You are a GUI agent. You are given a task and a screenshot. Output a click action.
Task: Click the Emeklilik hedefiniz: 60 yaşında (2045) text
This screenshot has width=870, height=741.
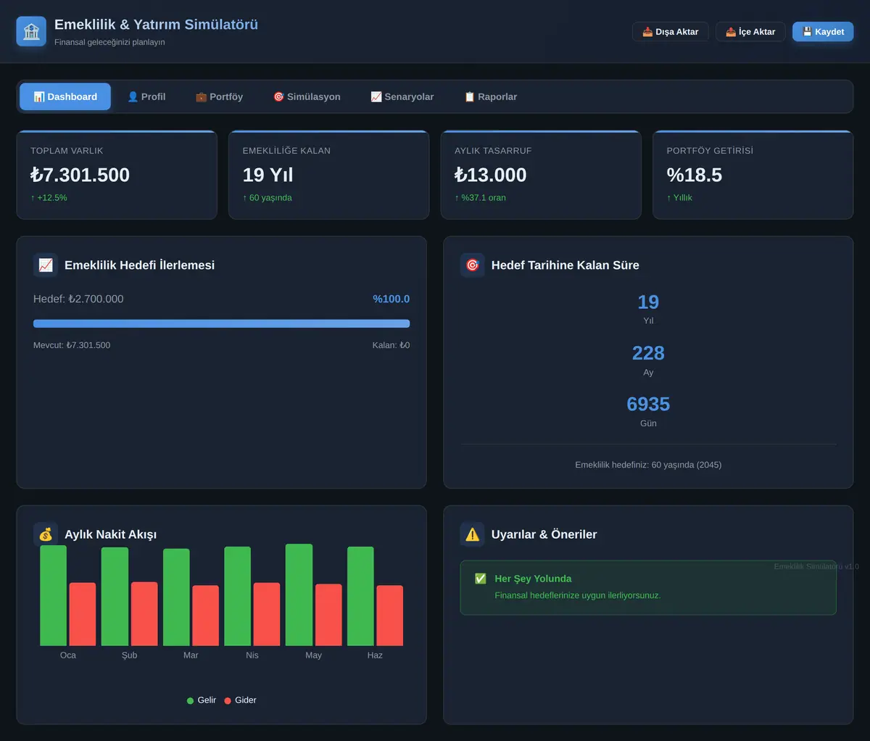coord(648,465)
